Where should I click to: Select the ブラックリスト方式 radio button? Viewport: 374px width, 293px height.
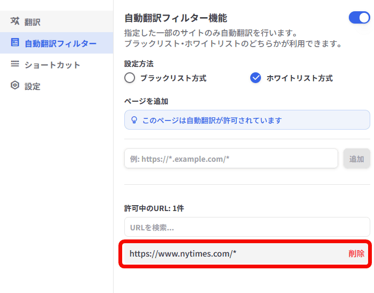pos(130,78)
